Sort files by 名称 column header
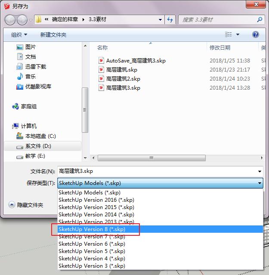The width and height of the screenshot is (269, 275). (x=102, y=47)
